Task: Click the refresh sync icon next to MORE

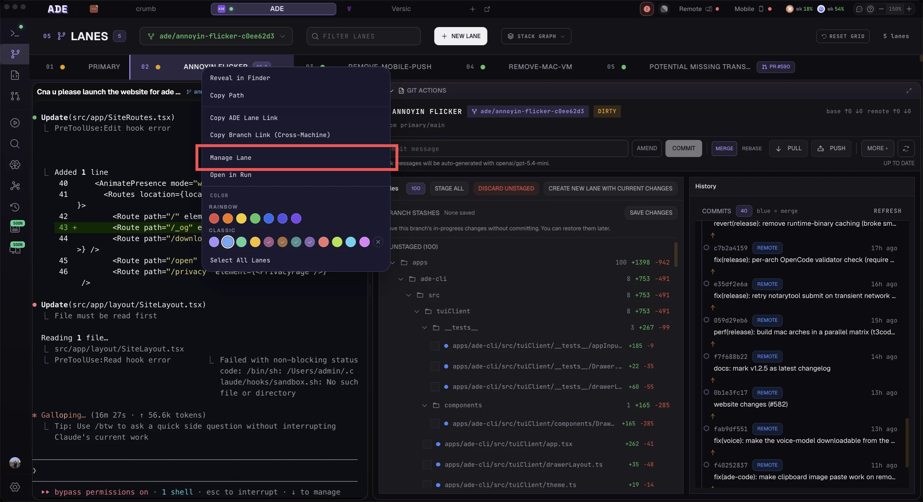Action: [x=906, y=148]
